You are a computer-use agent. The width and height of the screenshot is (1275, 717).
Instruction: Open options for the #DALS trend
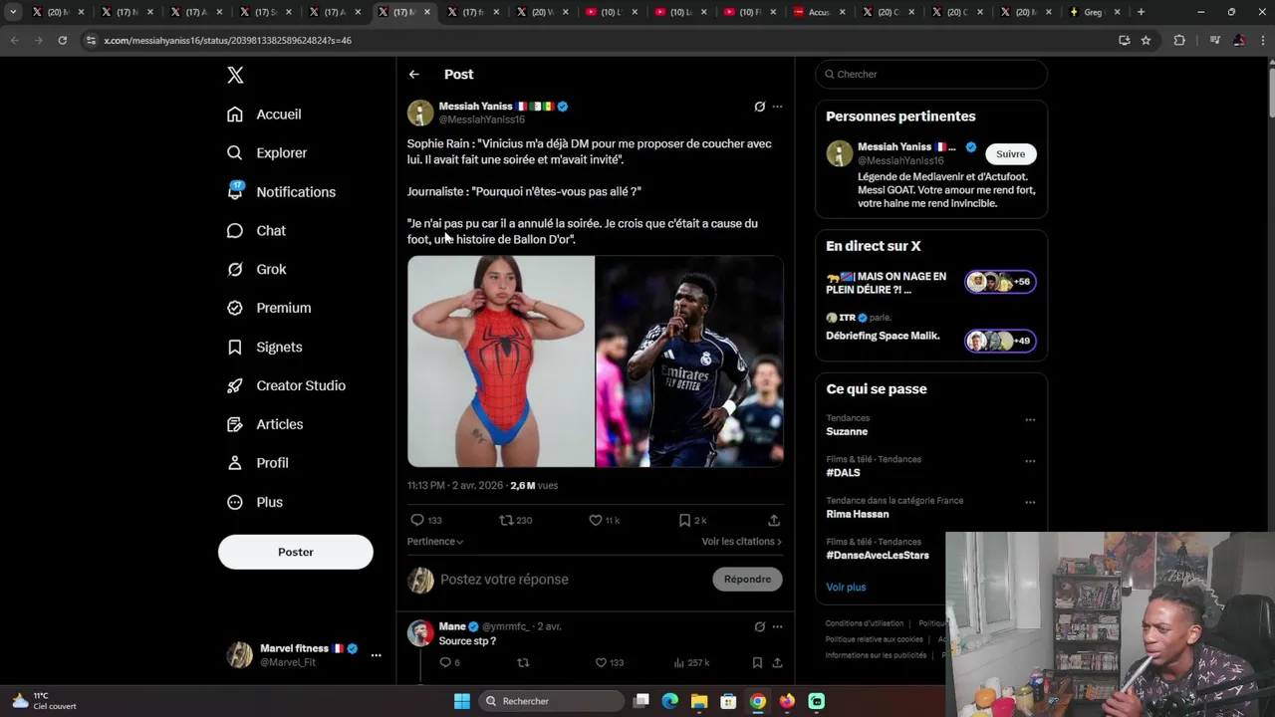[1031, 461]
